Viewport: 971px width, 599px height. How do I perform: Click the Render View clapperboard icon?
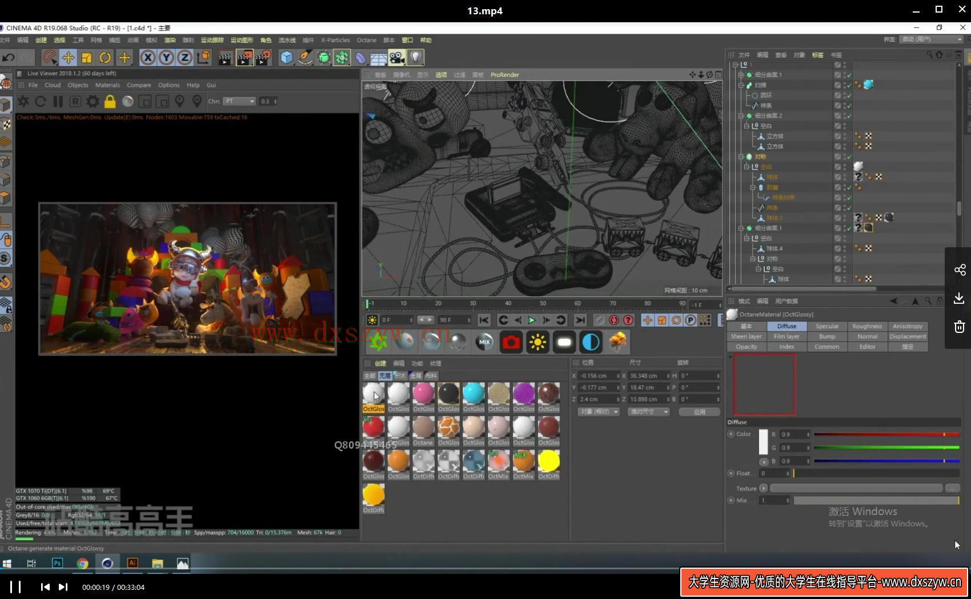tap(225, 57)
